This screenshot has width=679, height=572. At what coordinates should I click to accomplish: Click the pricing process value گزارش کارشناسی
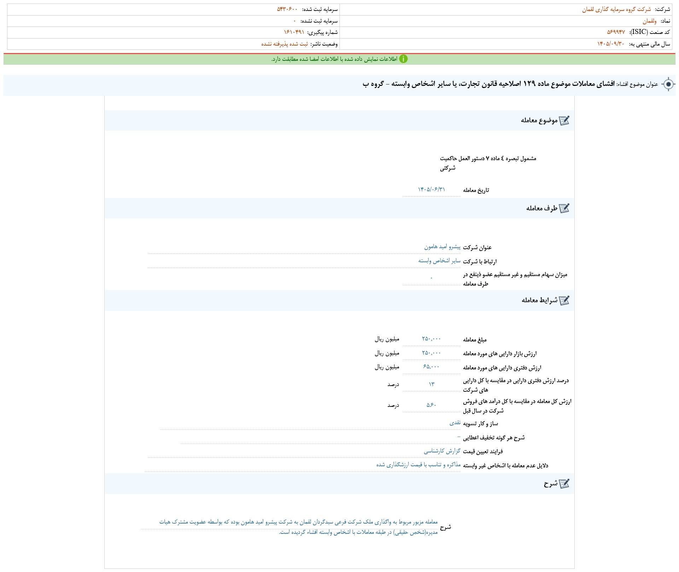pos(442,451)
